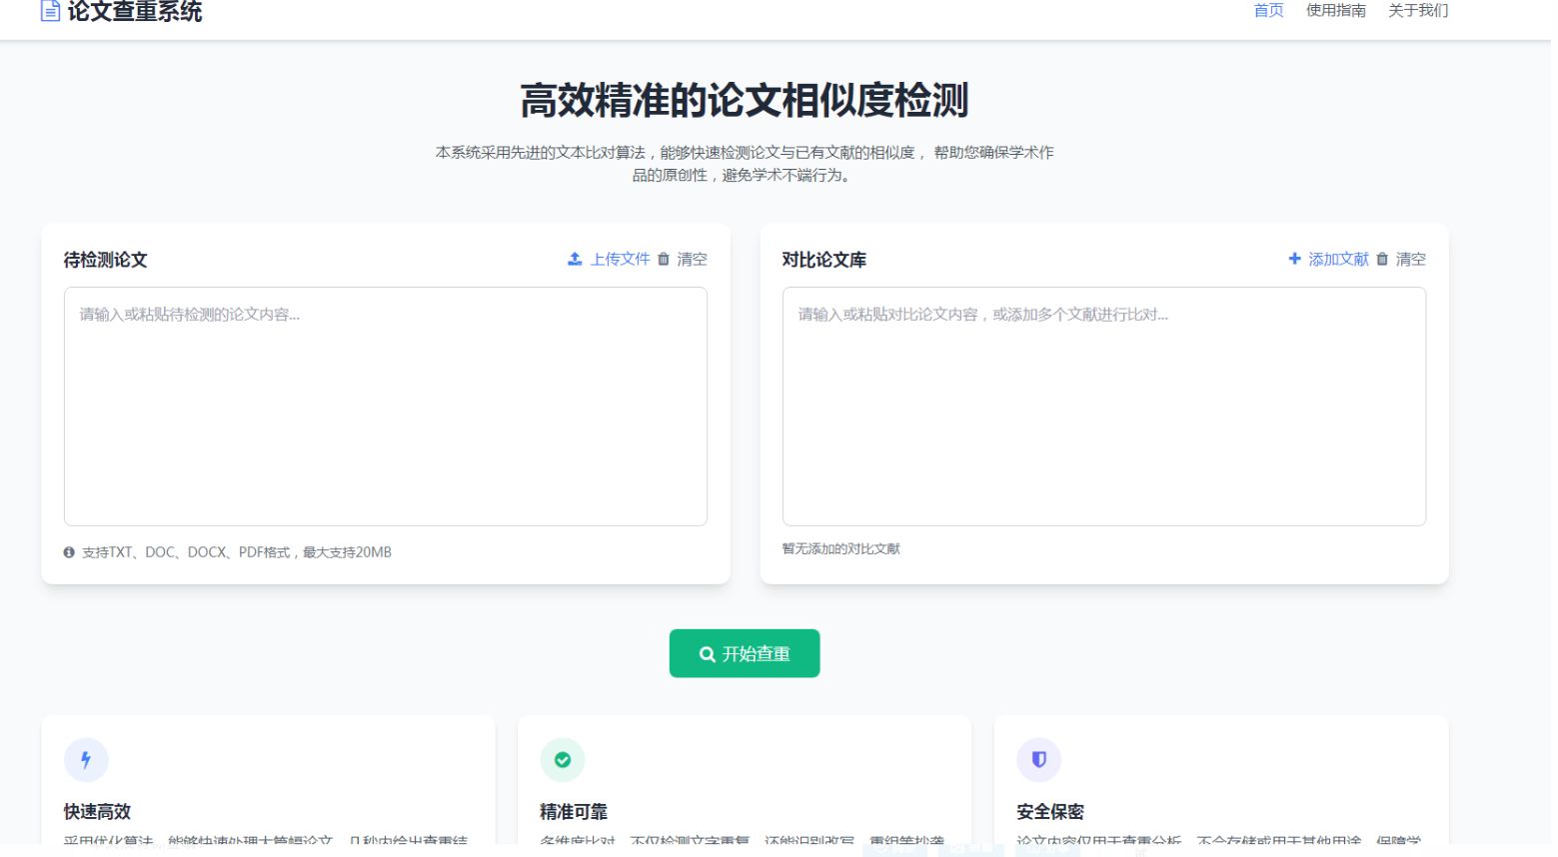Click the plus icon beside 添加文献
1558x857 pixels.
point(1294,259)
